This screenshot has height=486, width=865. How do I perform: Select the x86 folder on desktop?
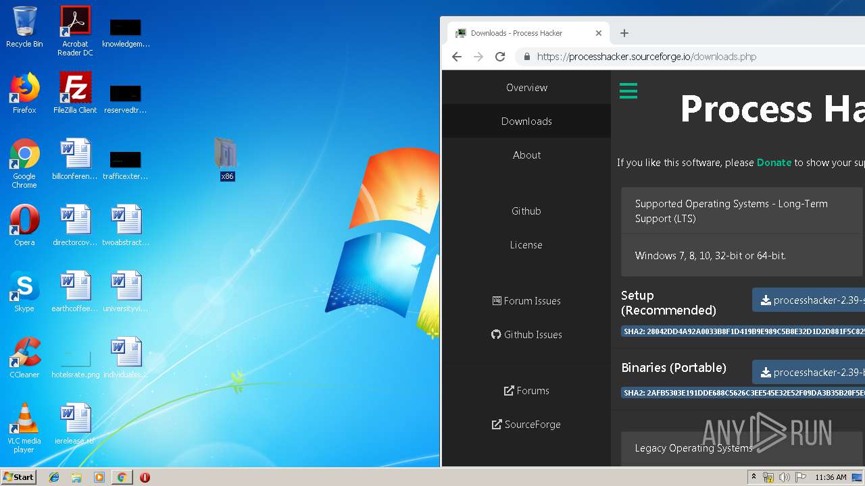tap(227, 159)
